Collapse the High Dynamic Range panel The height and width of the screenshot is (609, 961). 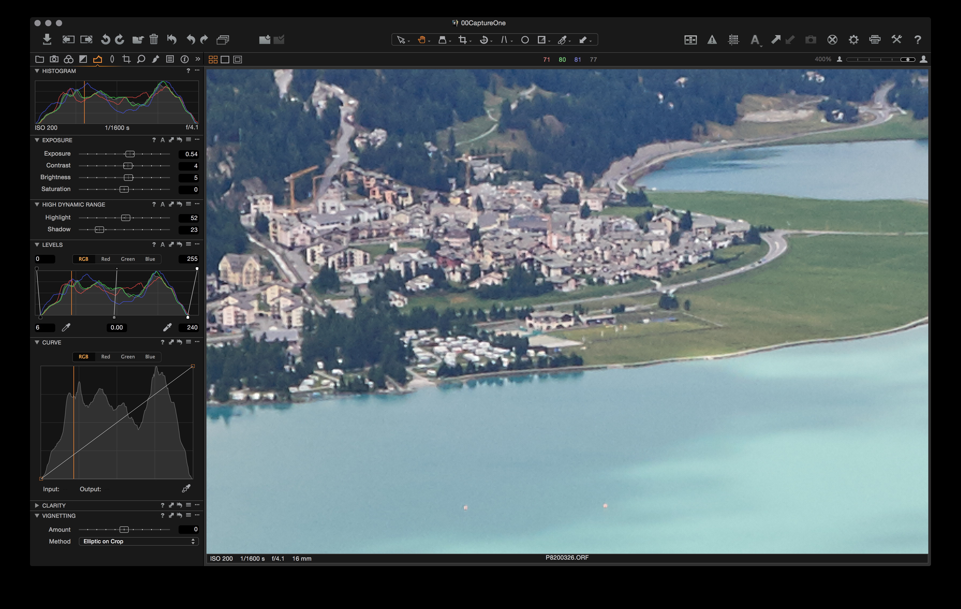[x=37, y=204]
